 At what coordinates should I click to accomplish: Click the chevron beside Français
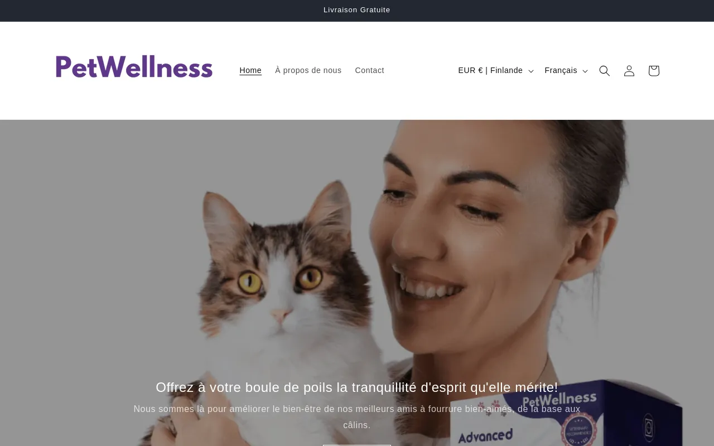(585, 71)
